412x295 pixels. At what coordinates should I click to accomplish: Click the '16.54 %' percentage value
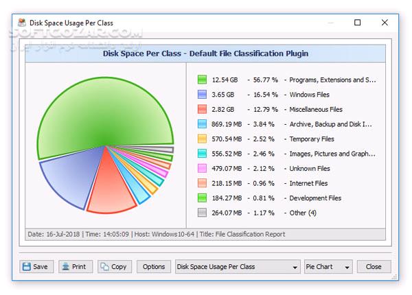coord(265,95)
